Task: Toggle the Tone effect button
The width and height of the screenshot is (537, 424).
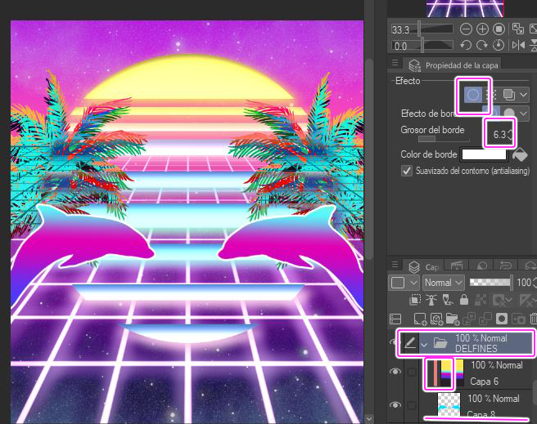Action: pyautogui.click(x=492, y=95)
